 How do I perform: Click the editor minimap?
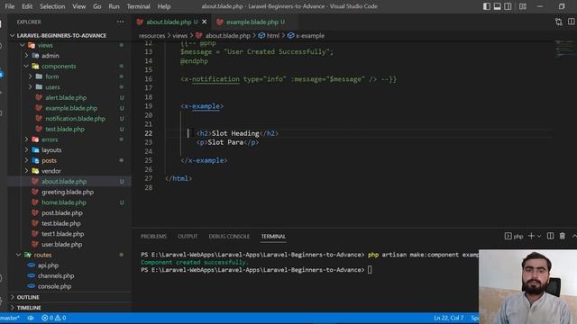[x=564, y=49]
